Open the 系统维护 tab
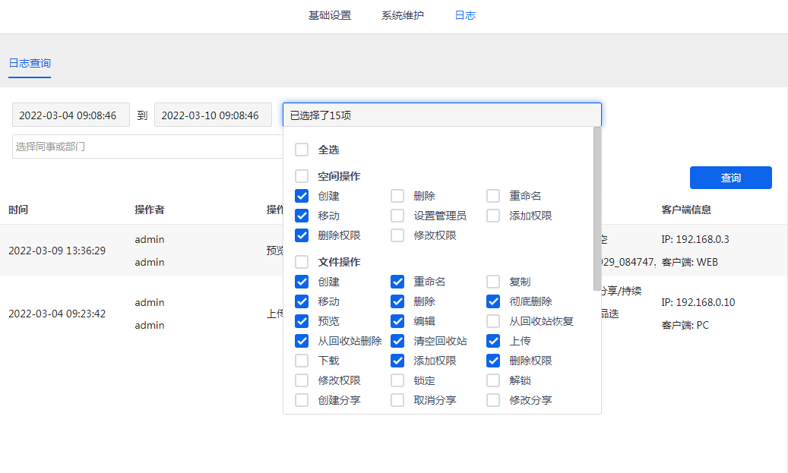 (x=403, y=15)
